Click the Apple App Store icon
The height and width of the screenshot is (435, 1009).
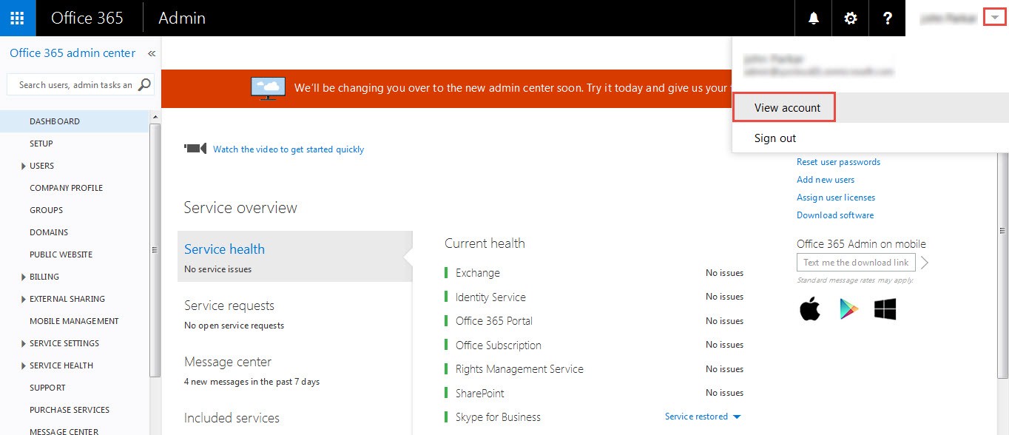(810, 308)
